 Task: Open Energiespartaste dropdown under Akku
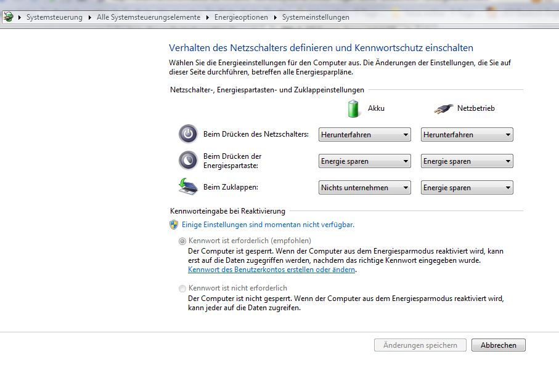364,161
